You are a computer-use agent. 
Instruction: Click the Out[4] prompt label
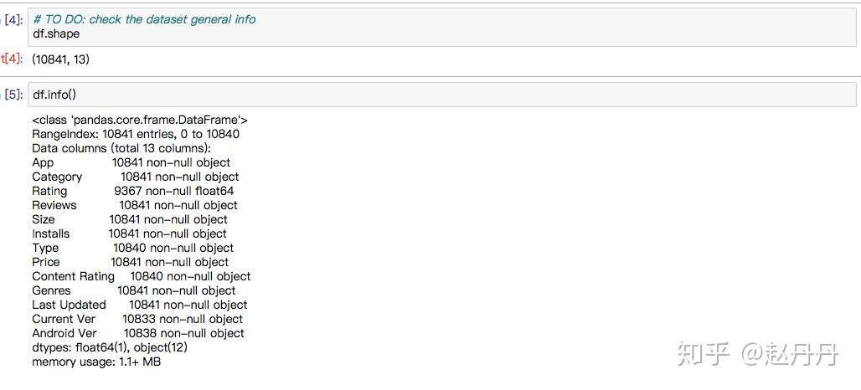pyautogui.click(x=12, y=59)
